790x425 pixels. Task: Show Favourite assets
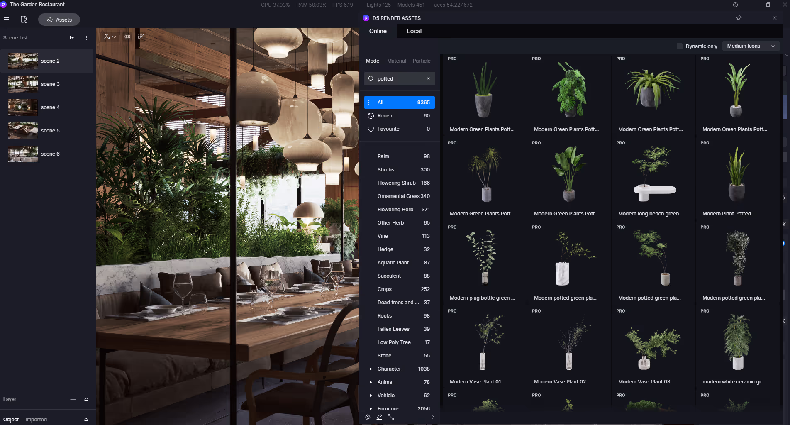(x=400, y=129)
